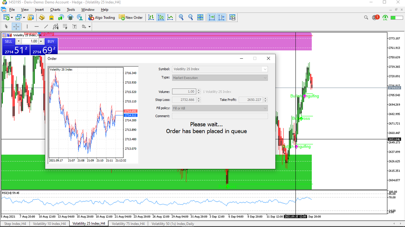Open the Market shopping bag icon
This screenshot has height=227, width=405.
tap(51, 17)
